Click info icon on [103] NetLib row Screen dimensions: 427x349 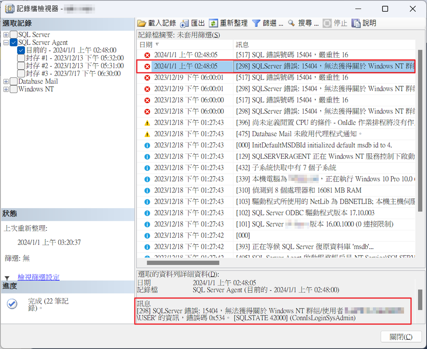click(x=147, y=202)
